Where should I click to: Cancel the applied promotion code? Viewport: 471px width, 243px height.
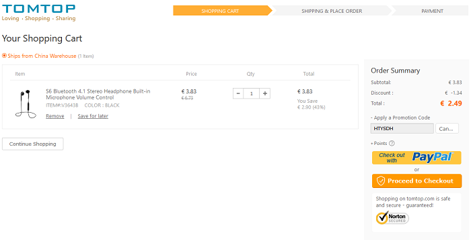click(x=447, y=128)
